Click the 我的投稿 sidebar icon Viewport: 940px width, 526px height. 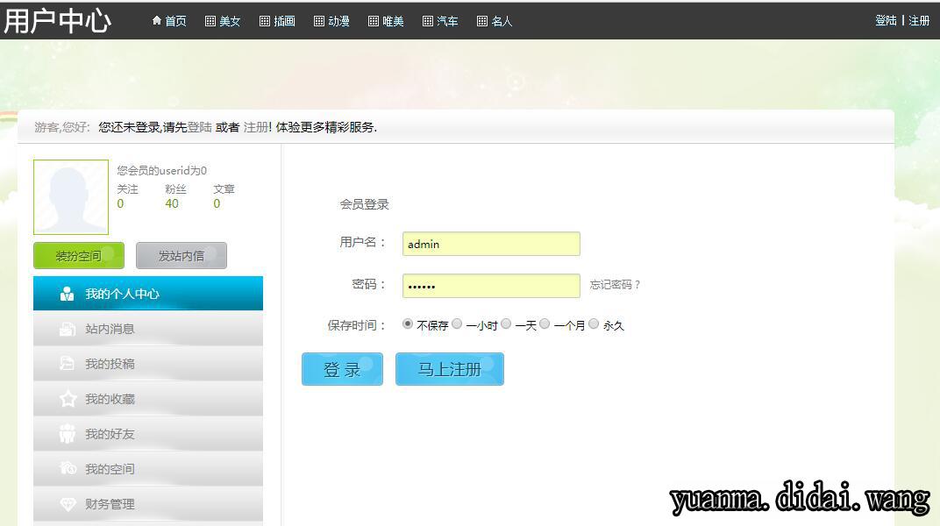pos(68,364)
